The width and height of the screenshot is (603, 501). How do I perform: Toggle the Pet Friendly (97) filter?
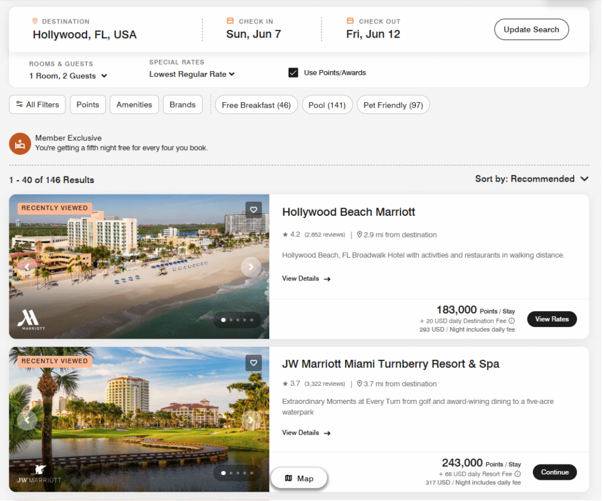(x=393, y=105)
